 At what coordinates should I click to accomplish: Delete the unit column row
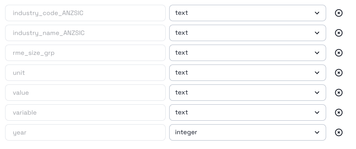pos(339,73)
